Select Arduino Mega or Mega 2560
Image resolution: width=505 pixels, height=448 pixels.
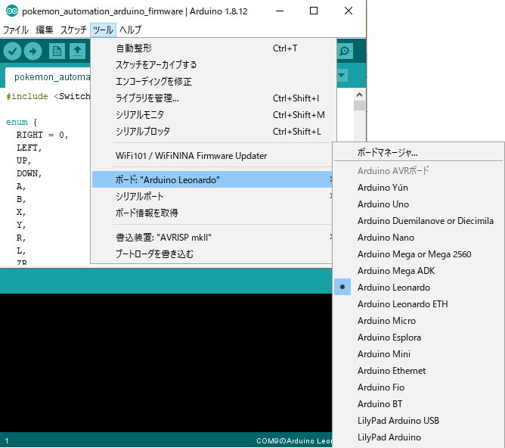(419, 254)
